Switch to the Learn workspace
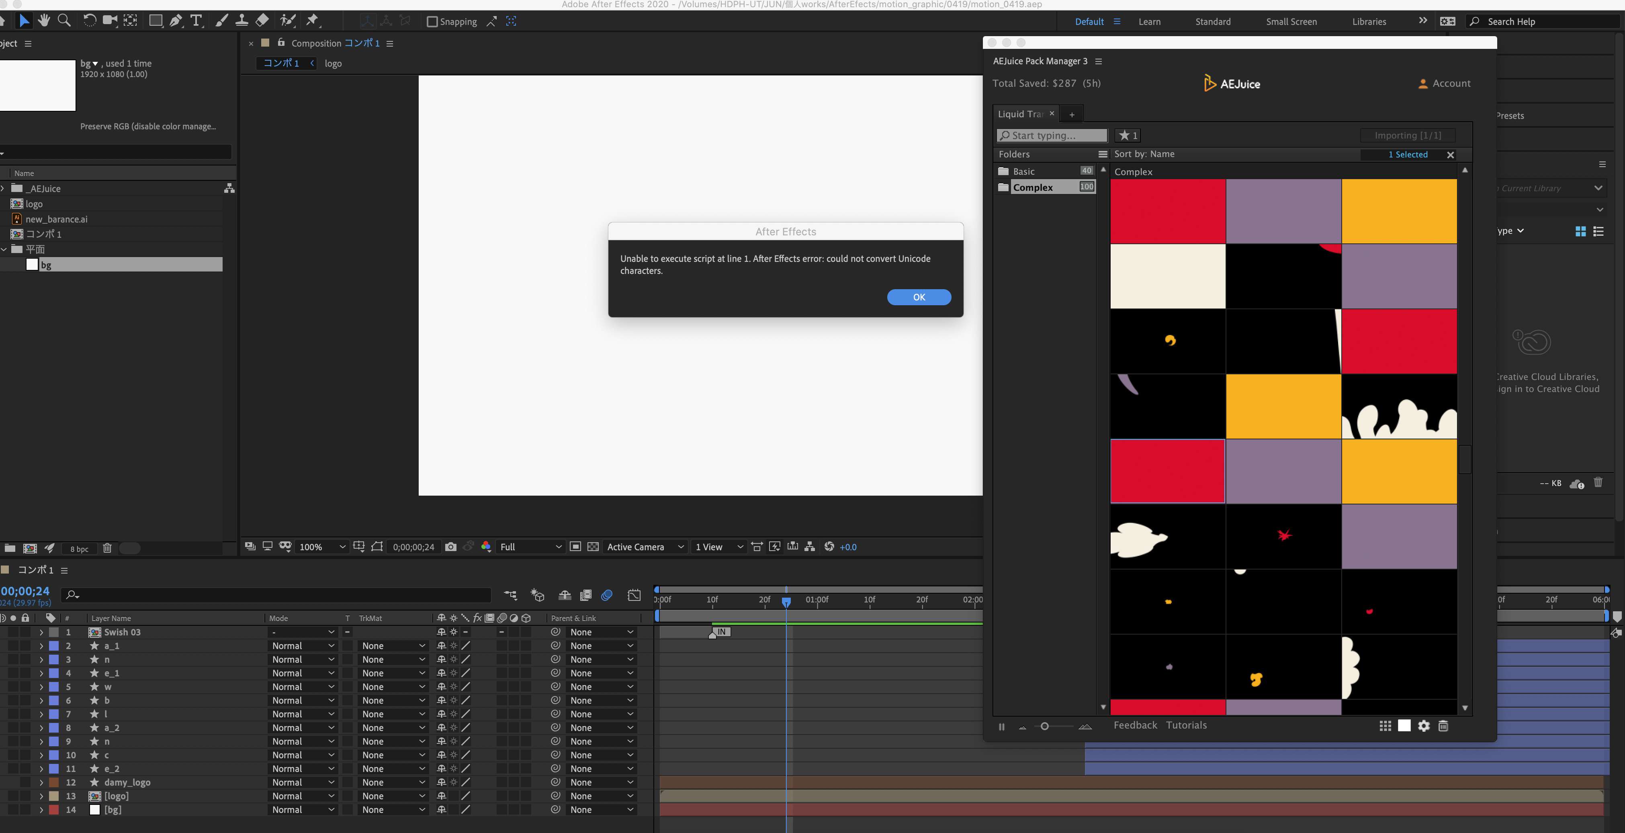This screenshot has height=833, width=1625. pos(1149,21)
